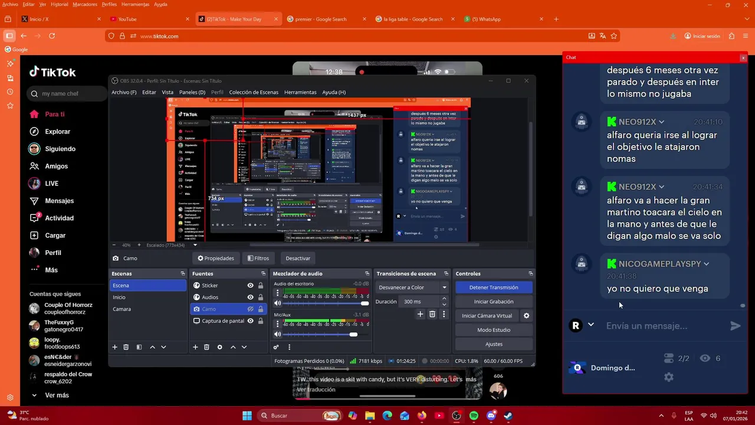Viewport: 755px width, 425px height.
Task: Expand NICOGAMEPLAYSPY user chevron in chat
Action: [x=706, y=264]
